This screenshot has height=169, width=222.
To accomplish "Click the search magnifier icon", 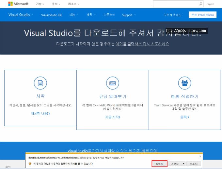I will pyautogui.click(x=200, y=4).
